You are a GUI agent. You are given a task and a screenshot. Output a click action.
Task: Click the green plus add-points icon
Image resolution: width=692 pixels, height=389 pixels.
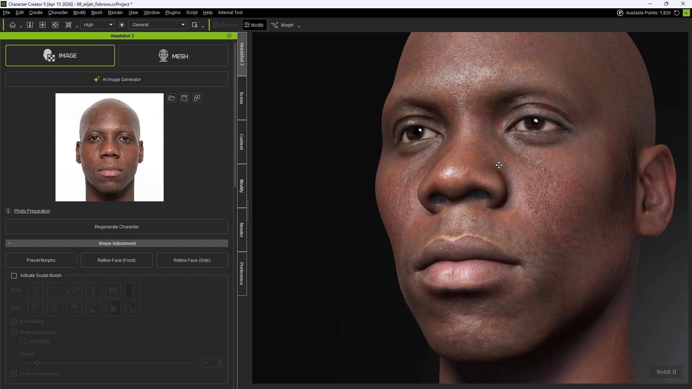pos(686,13)
